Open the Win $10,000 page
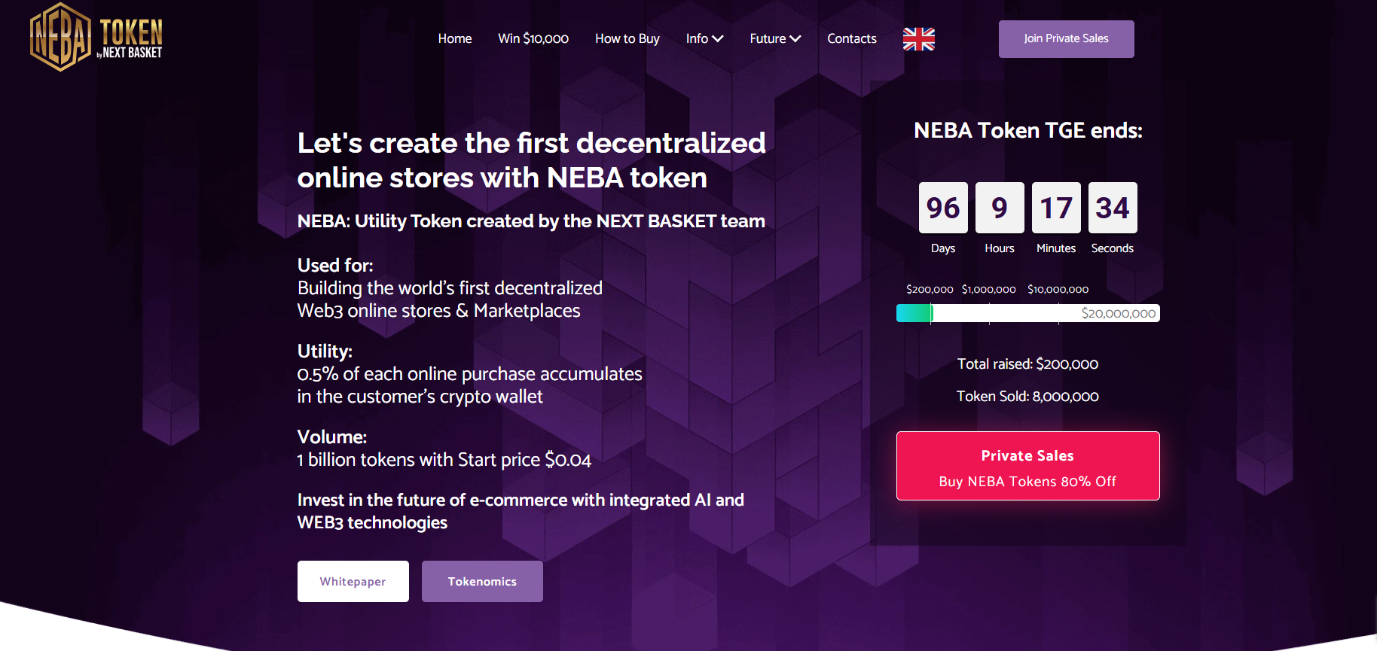The width and height of the screenshot is (1377, 651). (x=533, y=38)
